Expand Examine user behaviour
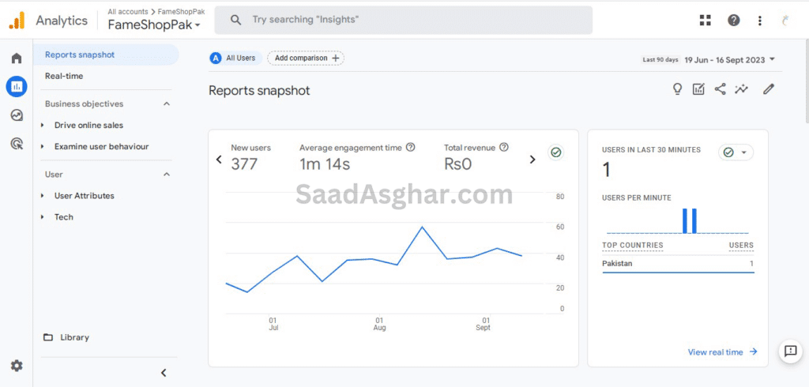Image resolution: width=809 pixels, height=387 pixels. [x=43, y=147]
